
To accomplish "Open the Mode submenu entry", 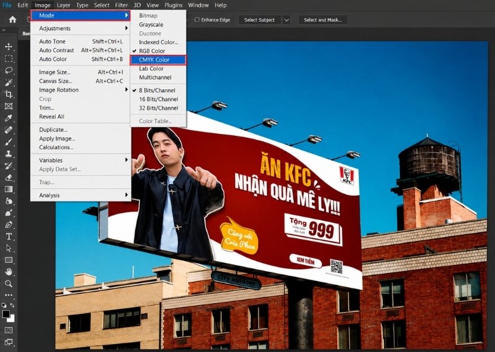I will coord(80,15).
